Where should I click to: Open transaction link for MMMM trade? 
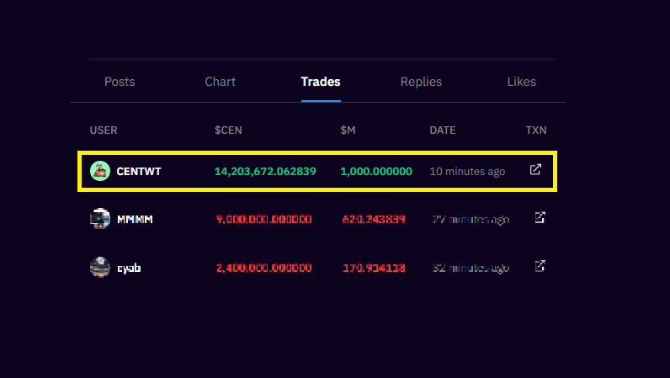click(x=540, y=218)
